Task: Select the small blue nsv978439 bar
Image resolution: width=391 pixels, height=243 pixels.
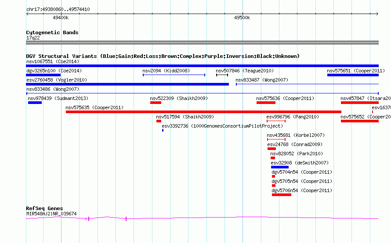Action: 35,103
